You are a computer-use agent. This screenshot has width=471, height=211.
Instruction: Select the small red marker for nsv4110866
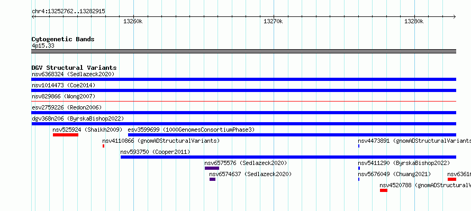point(103,146)
